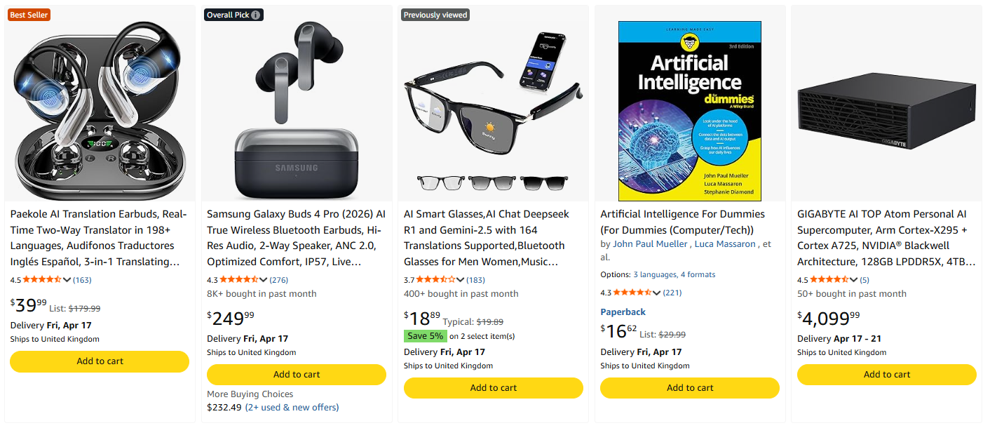Add Artificial Intelligence For Dummies to cart
Viewport: 990px width, 428px height.
click(690, 388)
